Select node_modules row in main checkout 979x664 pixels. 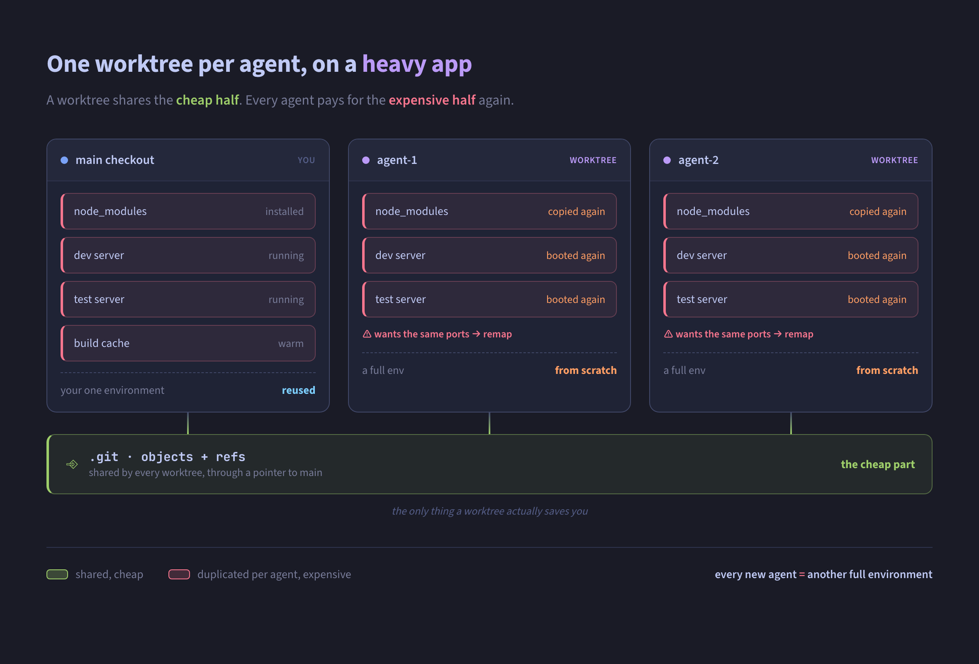point(188,211)
